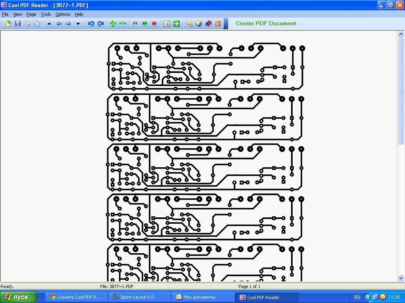
Task: Click the Copy pages icon
Action: [37, 24]
